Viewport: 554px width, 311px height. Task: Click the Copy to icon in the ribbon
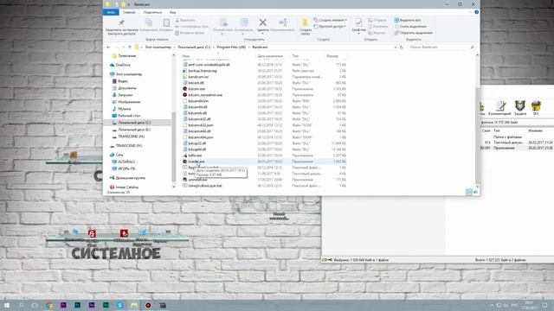[244, 23]
